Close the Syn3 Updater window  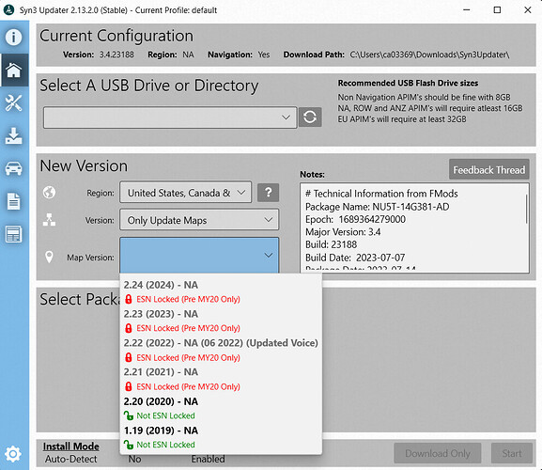coord(528,9)
